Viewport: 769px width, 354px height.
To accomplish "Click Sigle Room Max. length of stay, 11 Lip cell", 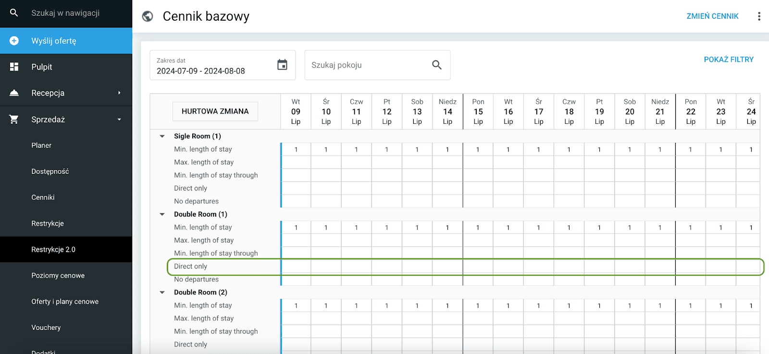I will (356, 162).
